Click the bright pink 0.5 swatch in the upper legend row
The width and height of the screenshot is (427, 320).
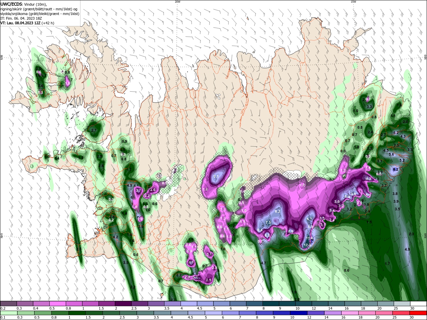(x=57, y=304)
